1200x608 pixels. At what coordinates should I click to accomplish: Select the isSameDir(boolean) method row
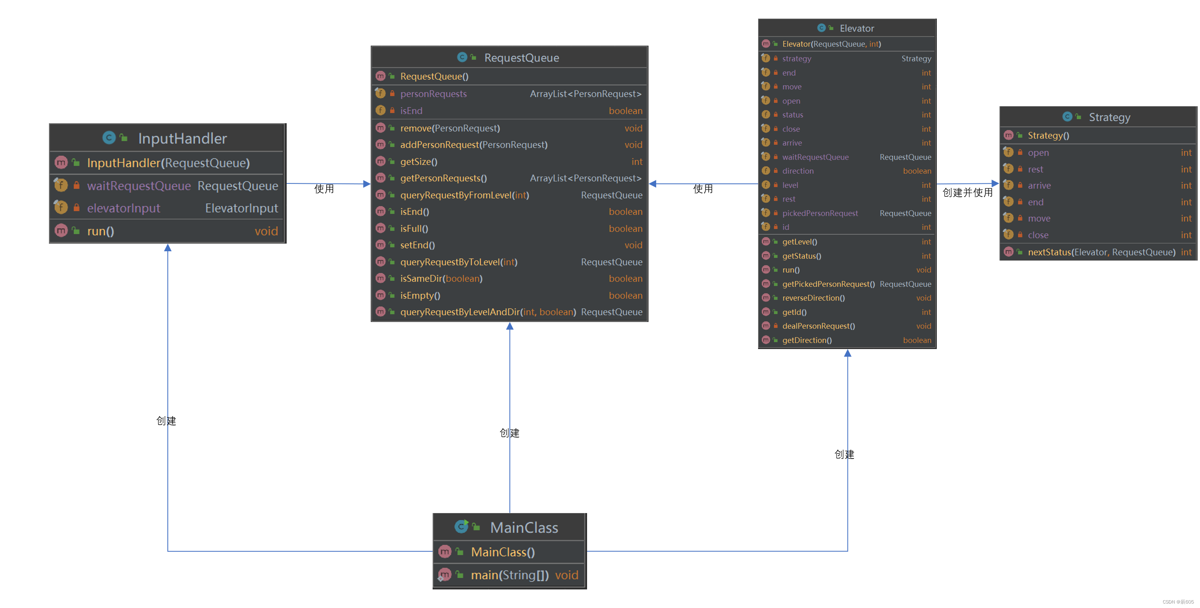tap(441, 278)
